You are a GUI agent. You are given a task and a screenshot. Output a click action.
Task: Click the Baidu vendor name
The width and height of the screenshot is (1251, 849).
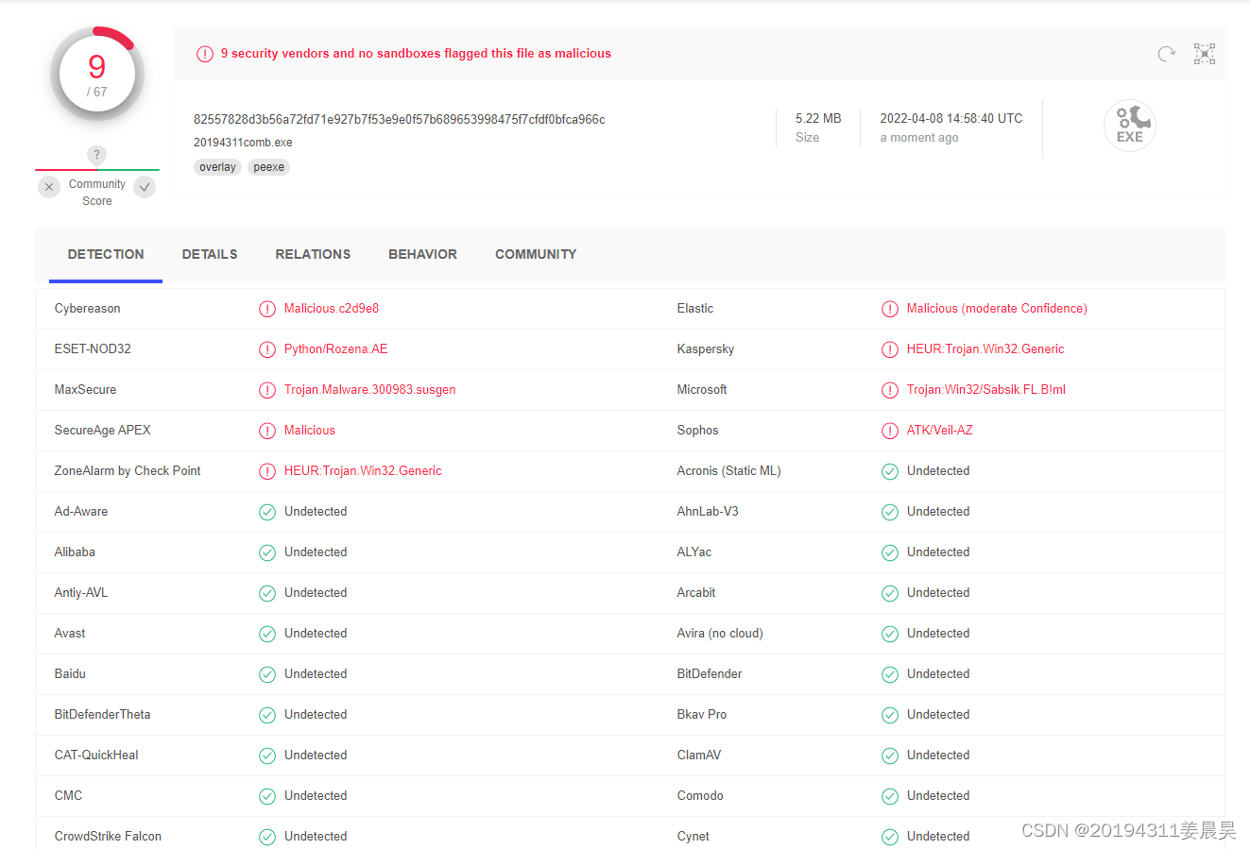click(70, 674)
